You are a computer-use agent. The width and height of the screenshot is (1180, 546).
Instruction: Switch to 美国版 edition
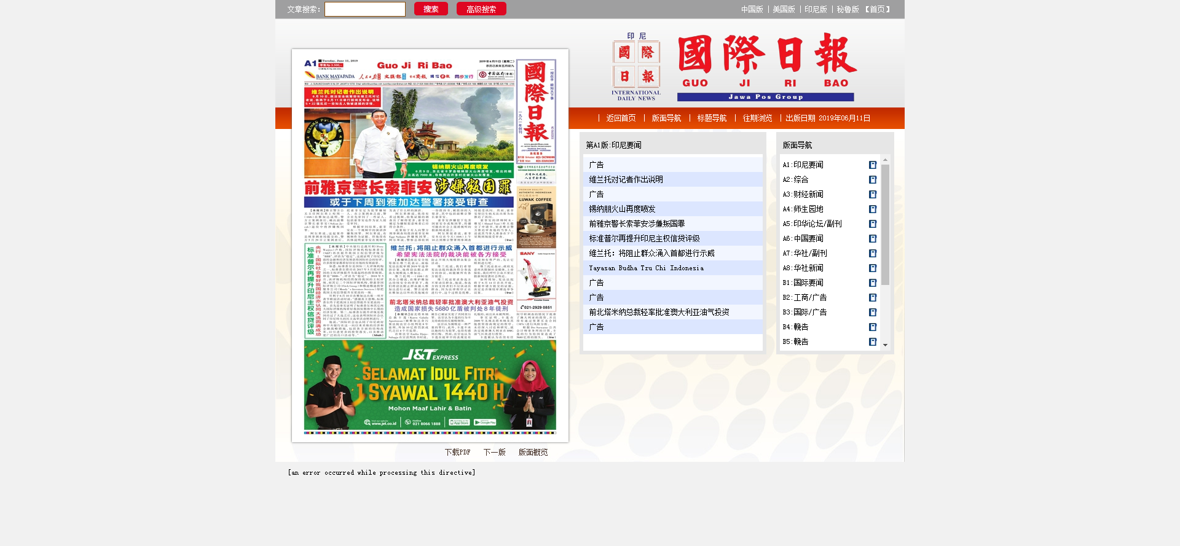(x=784, y=9)
